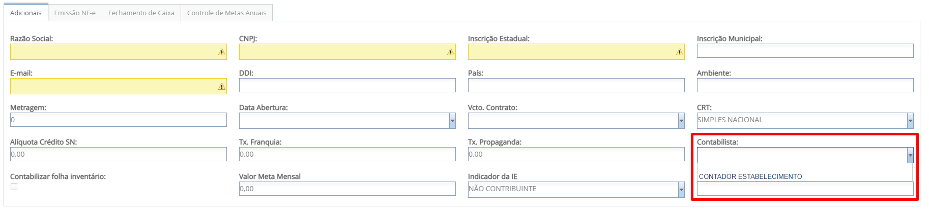Switch to the Emissão NF-e tab
The height and width of the screenshot is (216, 929).
click(x=75, y=13)
